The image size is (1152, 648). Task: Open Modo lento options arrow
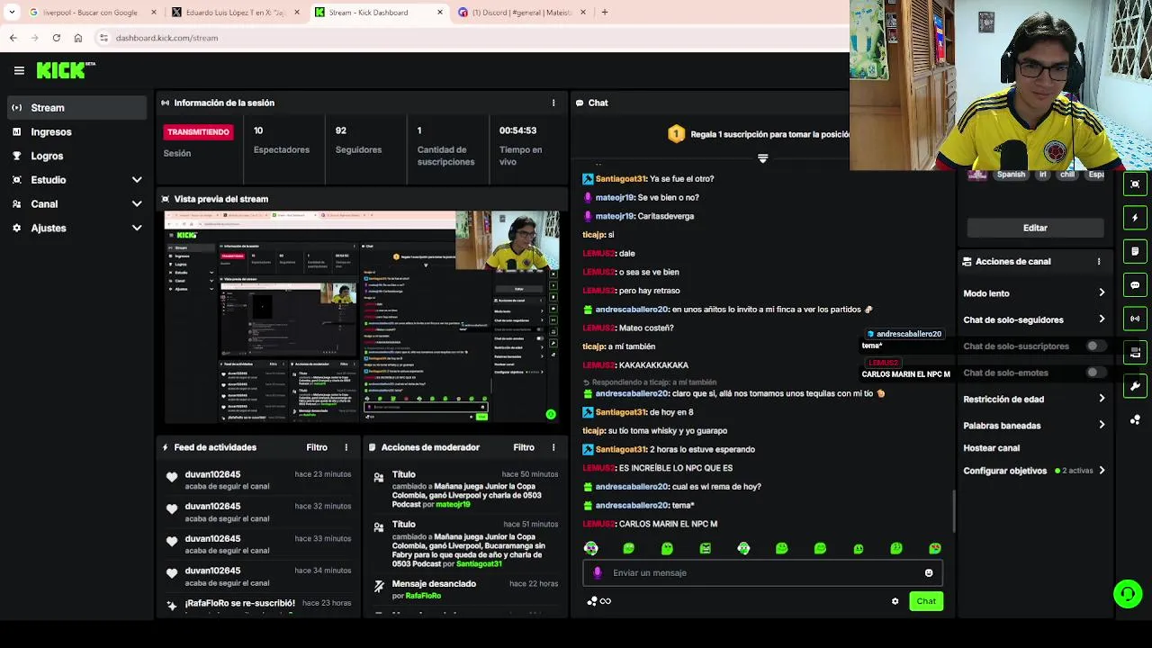coord(1102,293)
